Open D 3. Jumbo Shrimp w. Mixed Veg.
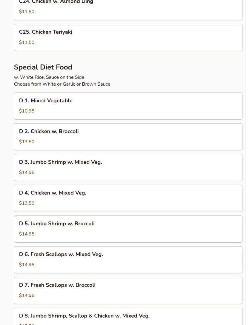 [x=61, y=162]
